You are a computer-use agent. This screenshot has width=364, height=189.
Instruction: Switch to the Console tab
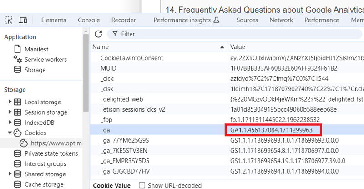click(89, 20)
